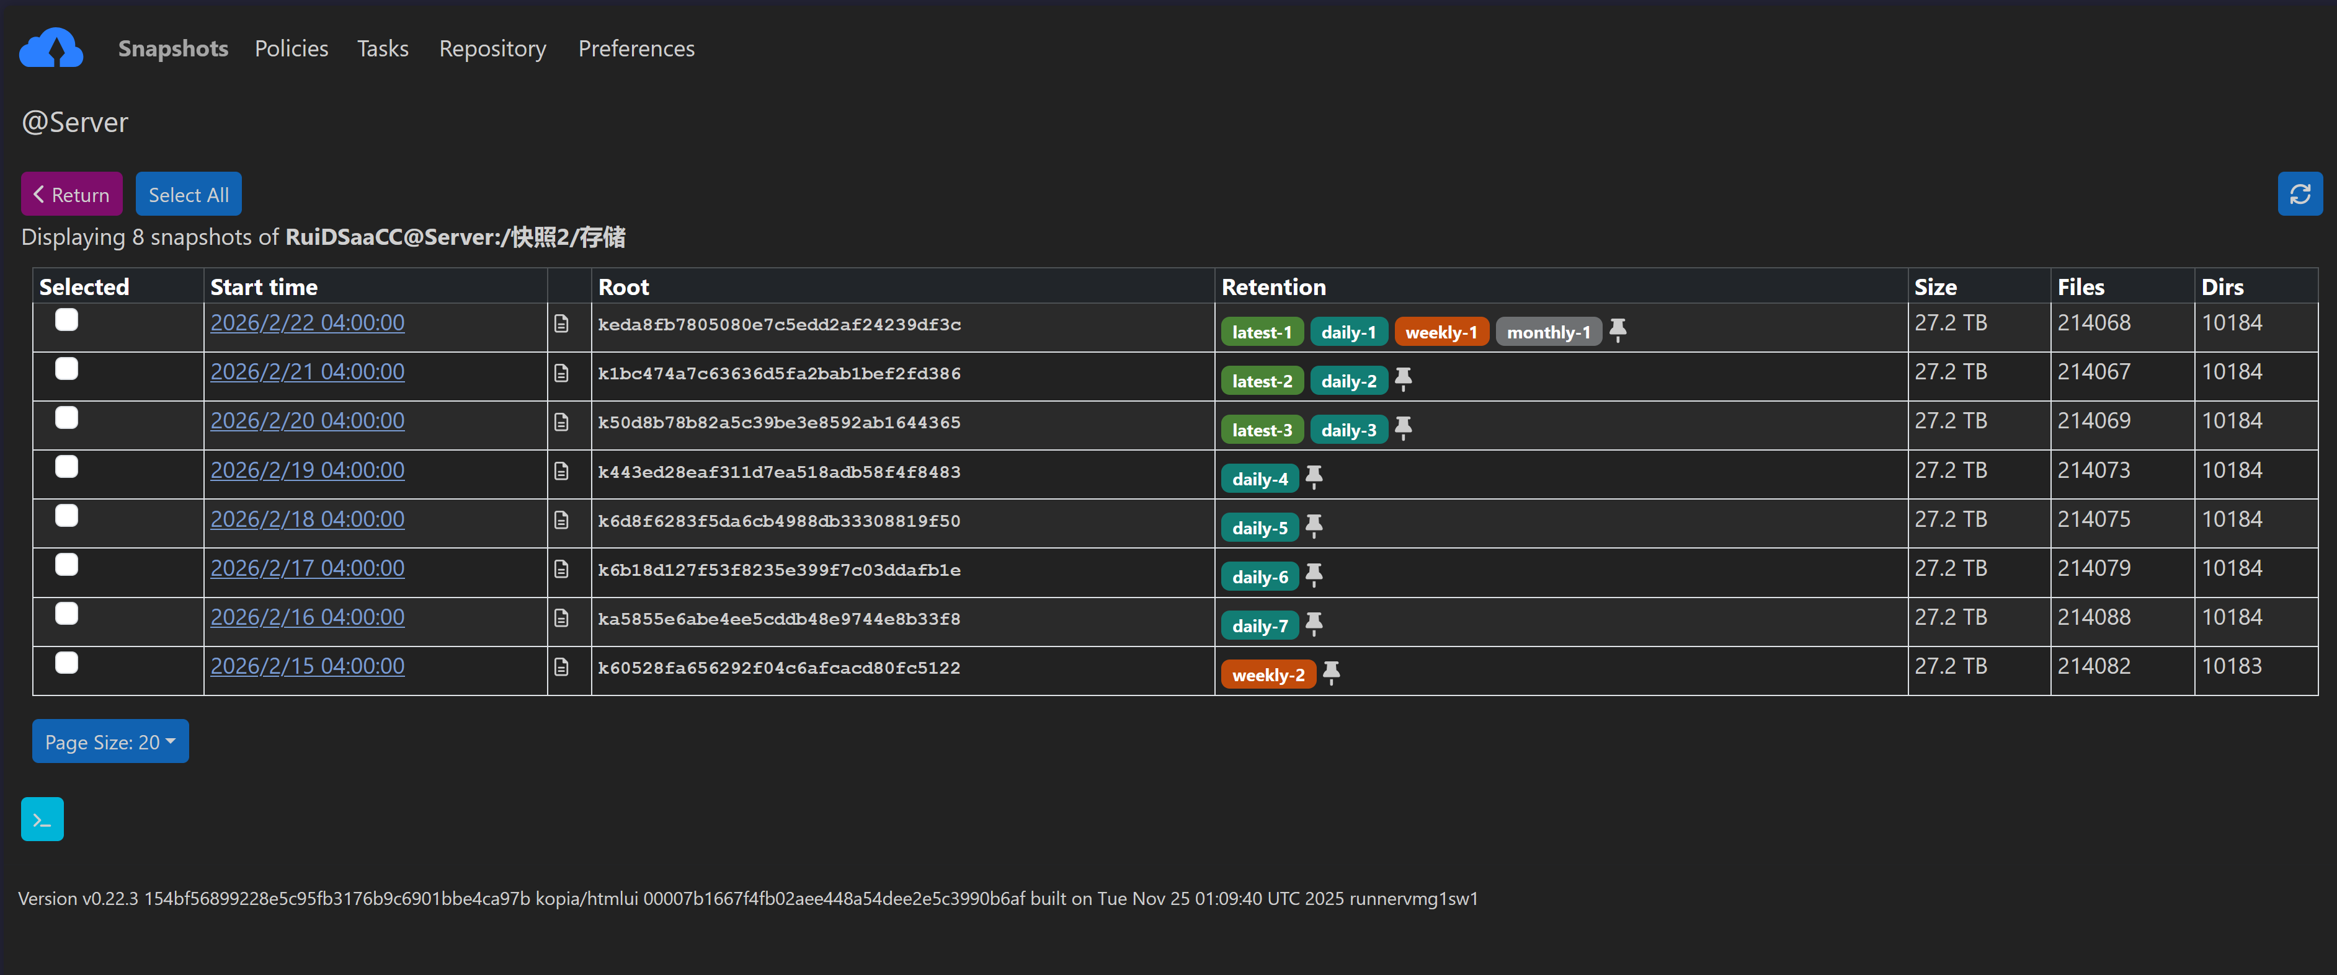
Task: Open the 2026/2/20 04:00:00 snapshot link
Action: click(x=308, y=421)
